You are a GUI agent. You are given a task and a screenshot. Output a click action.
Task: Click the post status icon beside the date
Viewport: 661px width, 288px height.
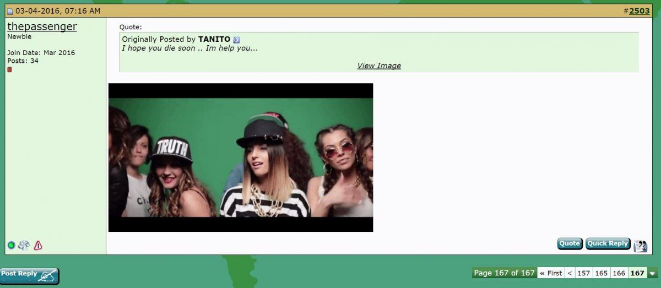(10, 11)
